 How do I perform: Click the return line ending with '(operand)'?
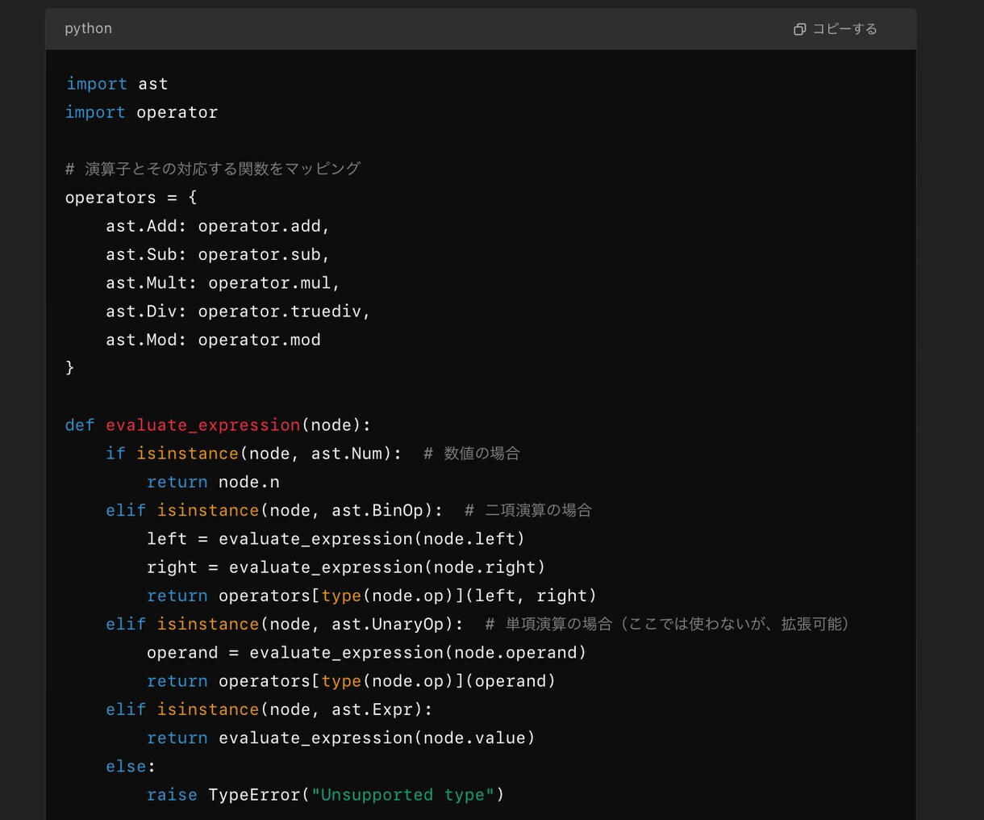(x=351, y=681)
